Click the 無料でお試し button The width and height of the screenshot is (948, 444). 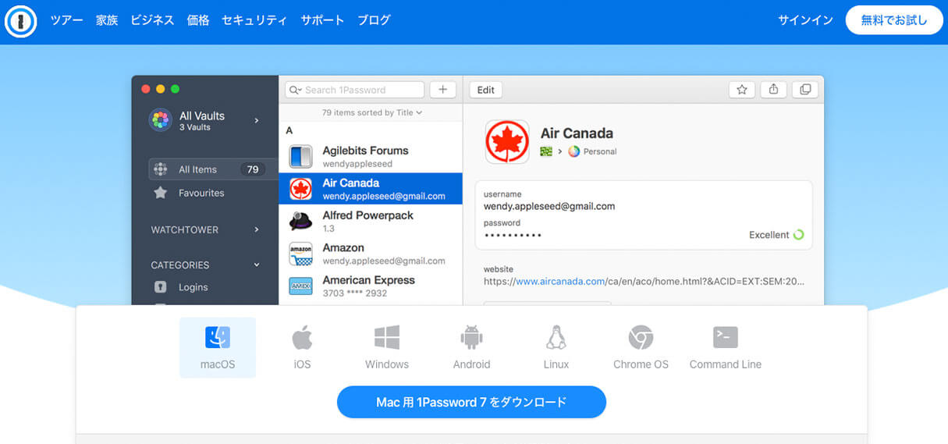click(x=894, y=20)
